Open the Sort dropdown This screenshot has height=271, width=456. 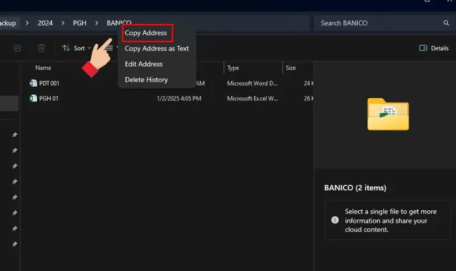coord(77,48)
